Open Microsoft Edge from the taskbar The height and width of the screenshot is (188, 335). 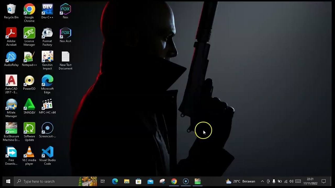[x=115, y=181]
